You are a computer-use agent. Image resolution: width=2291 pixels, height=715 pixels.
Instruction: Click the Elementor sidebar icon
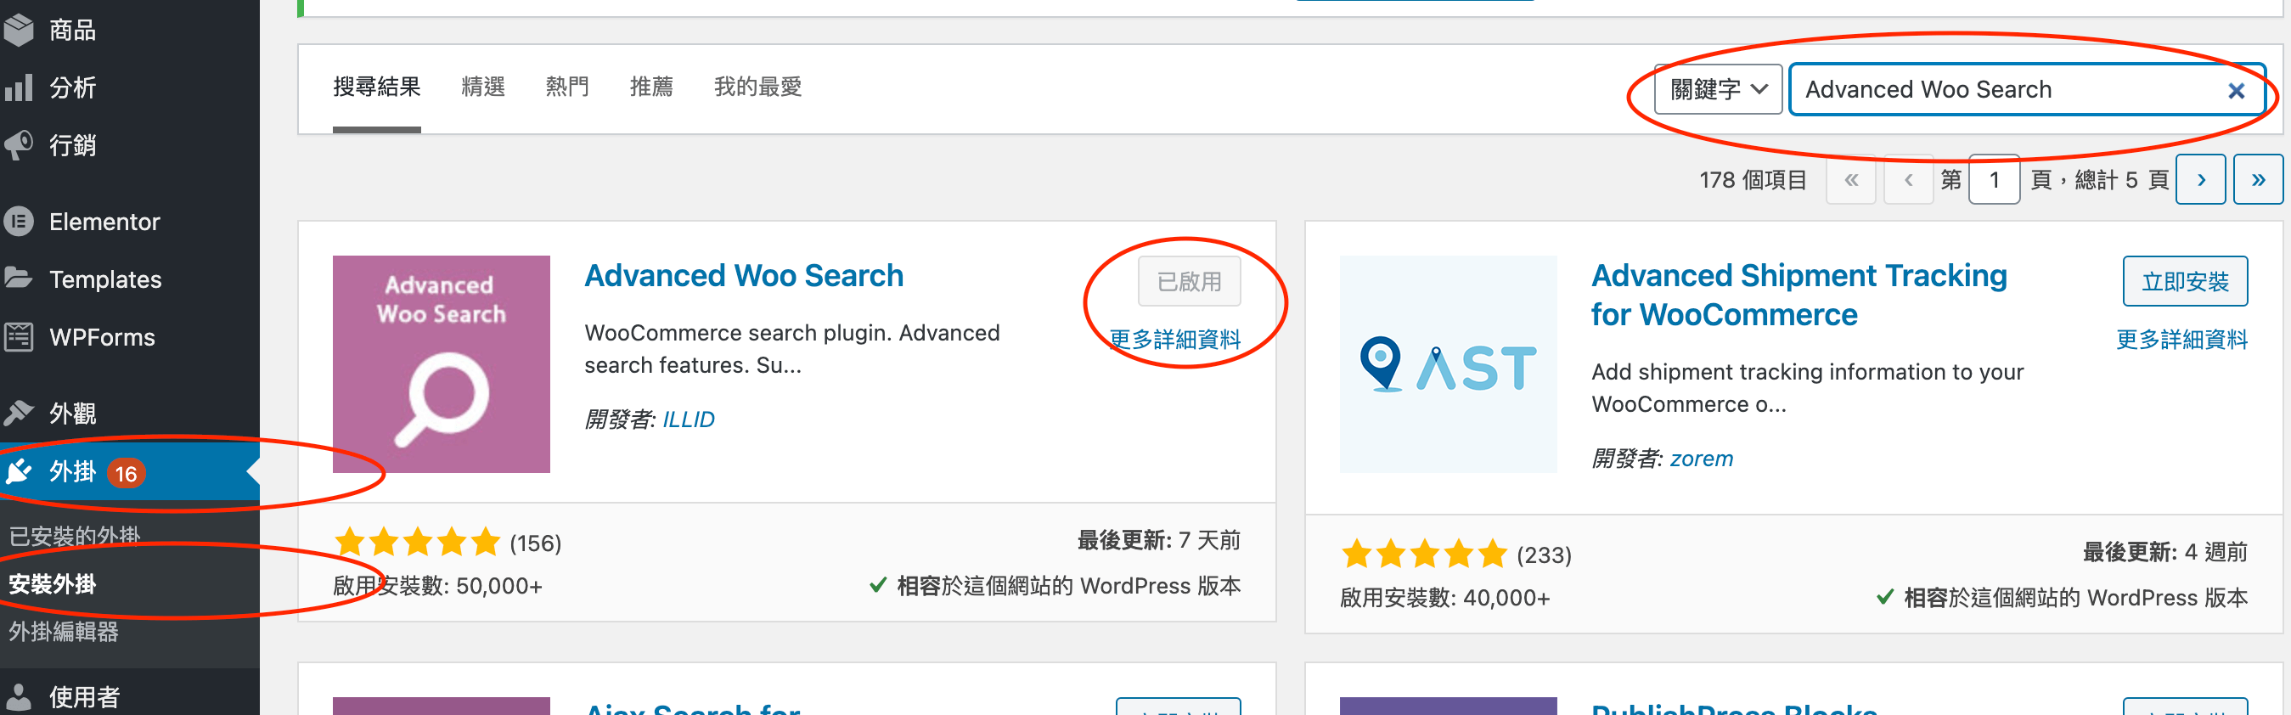tap(20, 221)
